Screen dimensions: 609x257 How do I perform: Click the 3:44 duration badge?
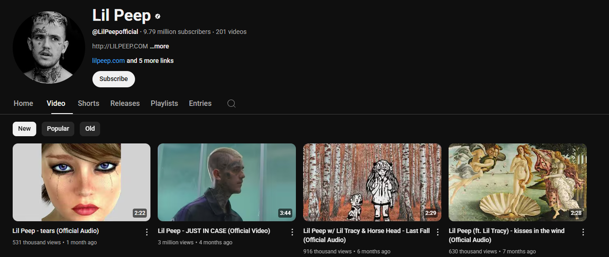point(285,213)
